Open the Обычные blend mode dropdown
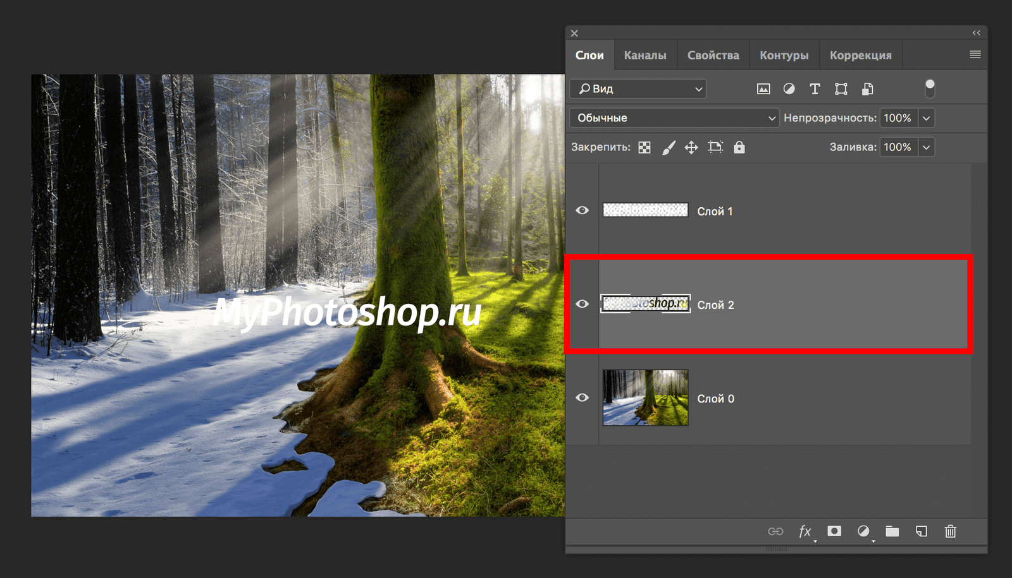This screenshot has height=578, width=1012. (x=674, y=118)
